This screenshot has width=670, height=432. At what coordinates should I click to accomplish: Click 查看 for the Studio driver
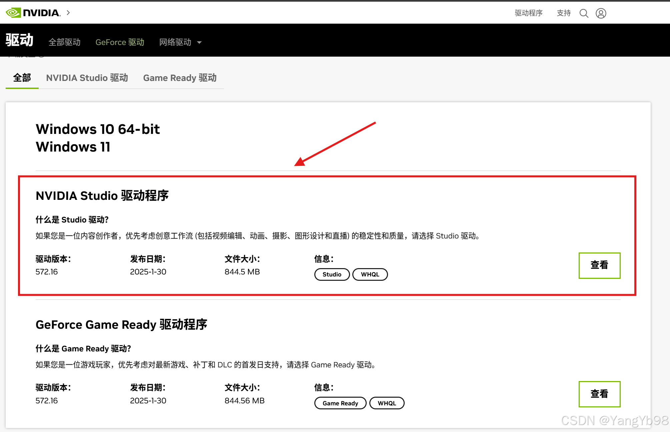tap(599, 265)
